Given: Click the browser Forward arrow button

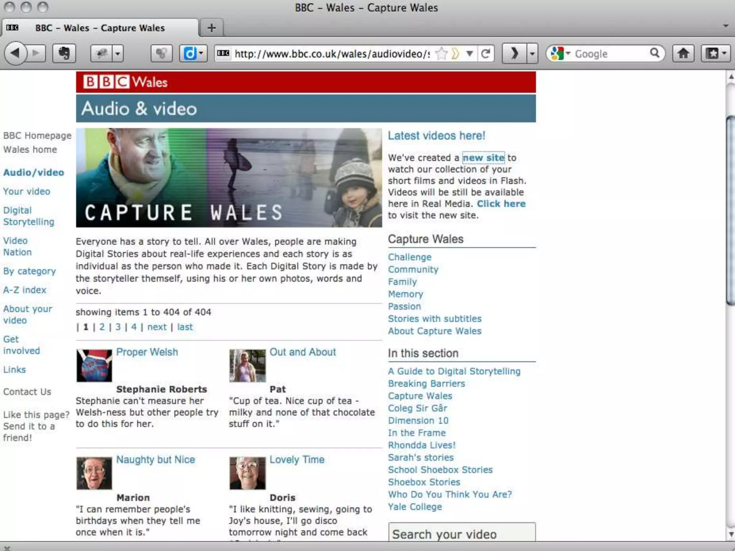Looking at the screenshot, I should 36,53.
